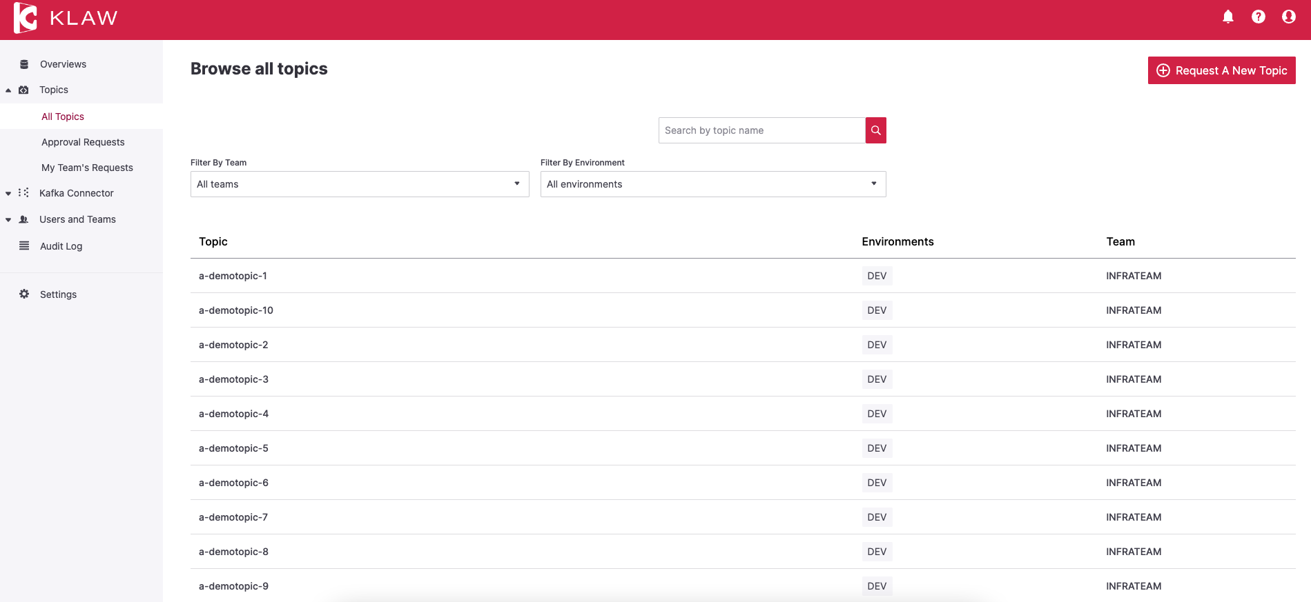Open the user profile icon

[1288, 17]
